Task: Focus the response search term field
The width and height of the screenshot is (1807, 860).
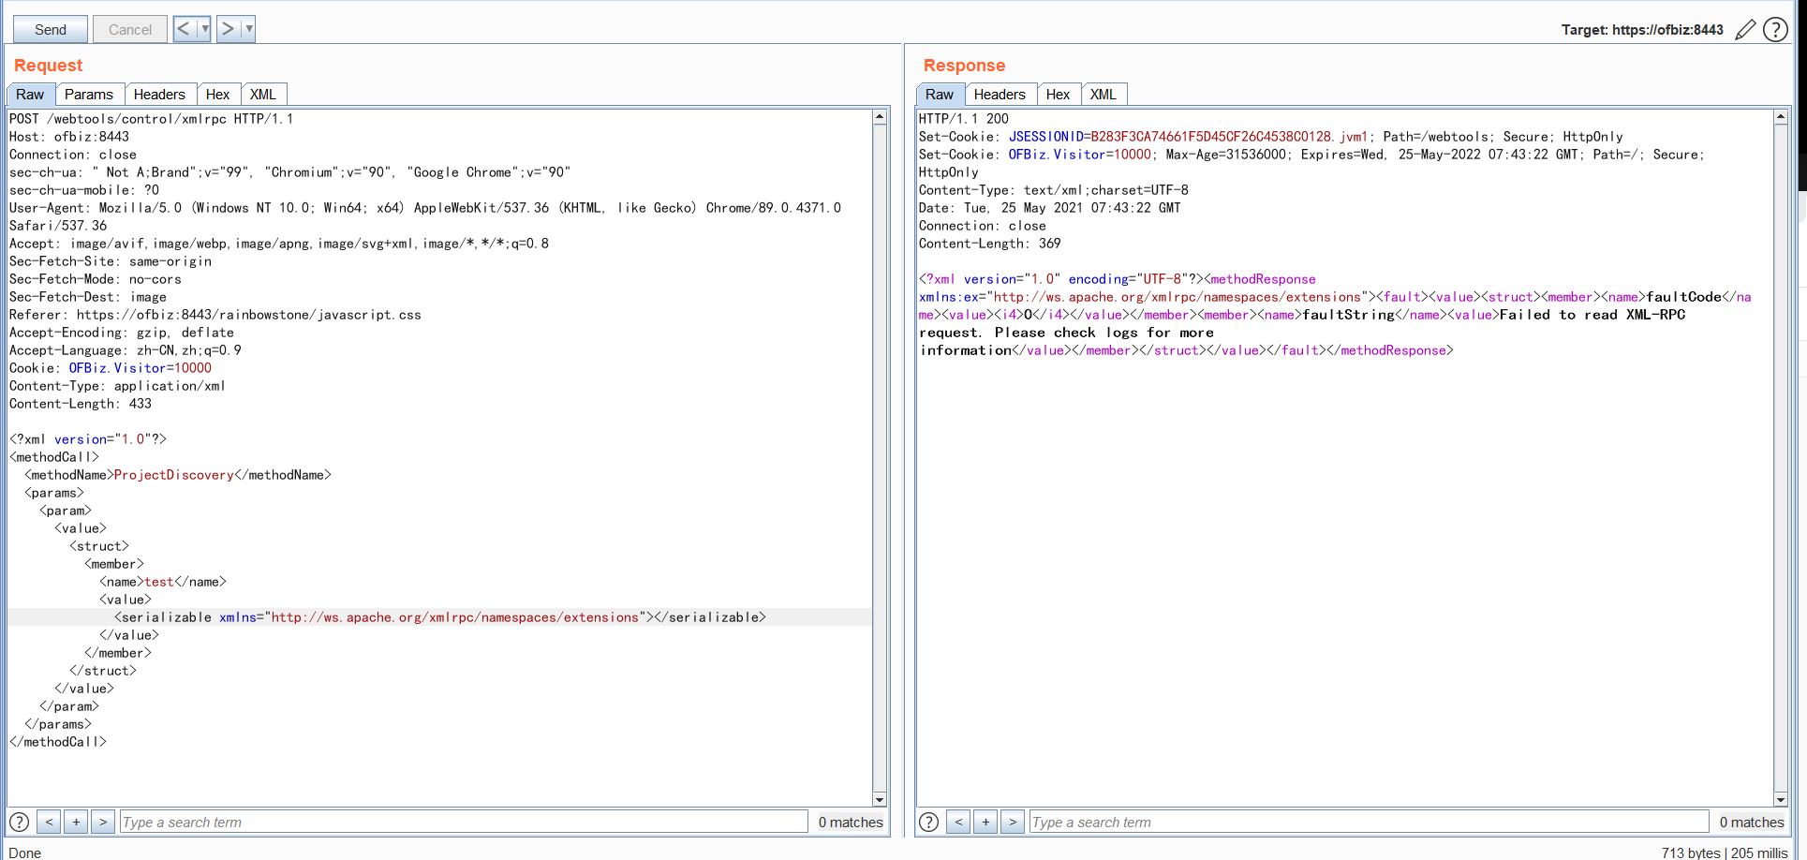Action: point(1369,822)
